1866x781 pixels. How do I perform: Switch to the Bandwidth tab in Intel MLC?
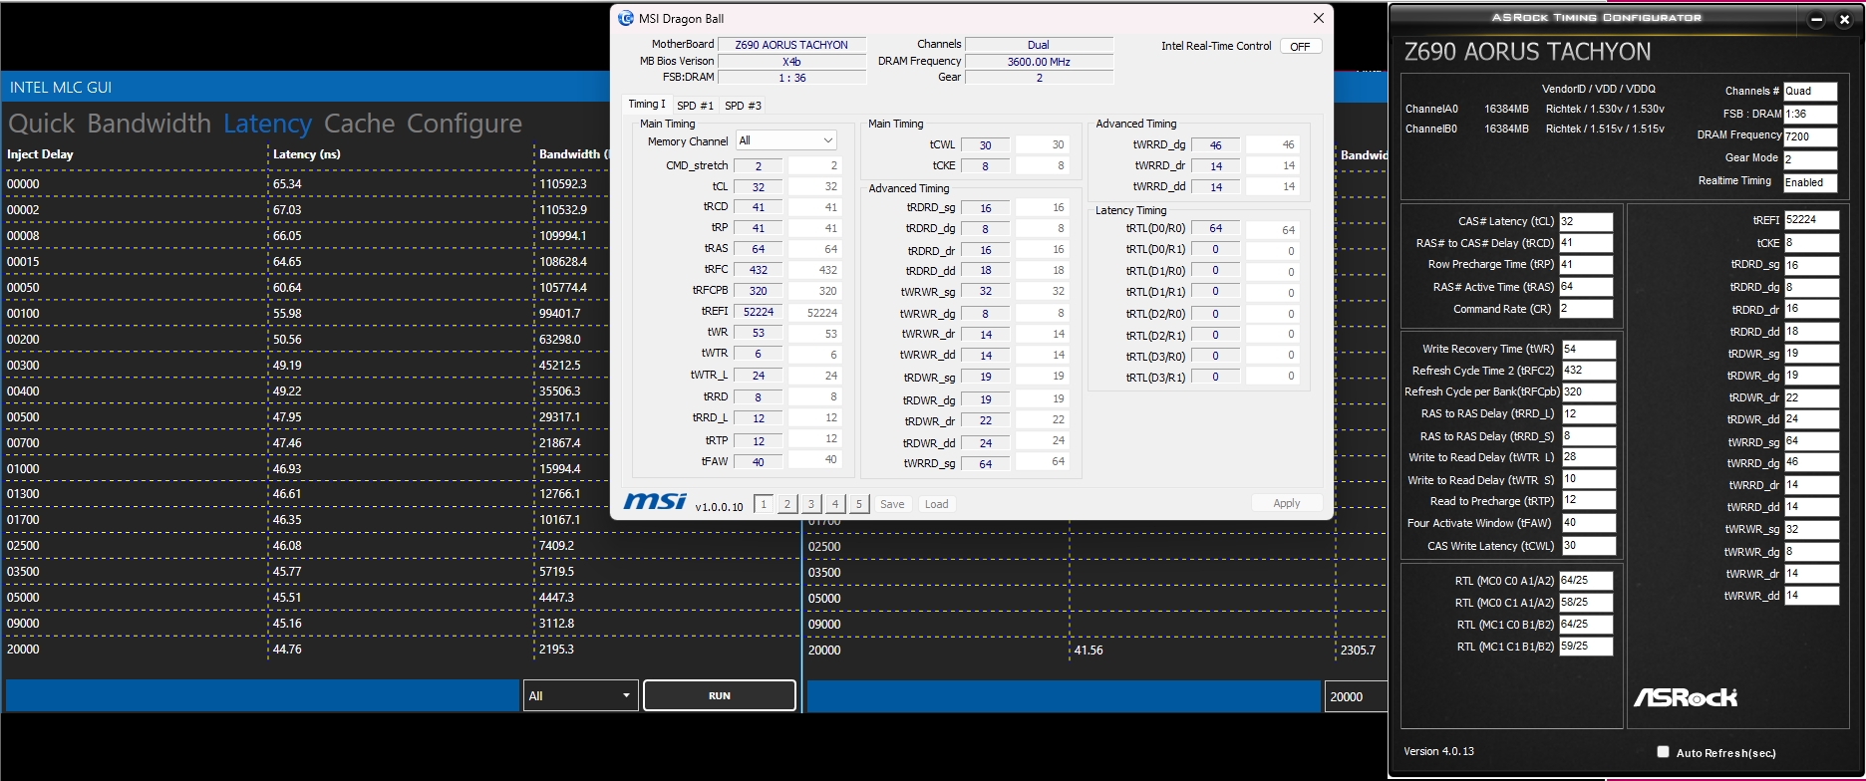pyautogui.click(x=150, y=124)
